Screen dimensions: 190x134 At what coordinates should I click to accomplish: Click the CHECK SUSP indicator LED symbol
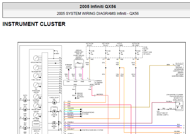coord(54,103)
